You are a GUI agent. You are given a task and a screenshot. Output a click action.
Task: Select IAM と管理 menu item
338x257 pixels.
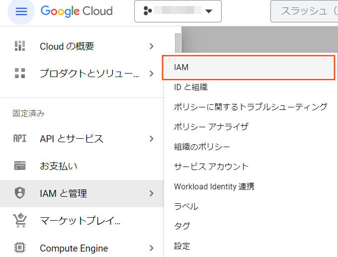pos(82,193)
